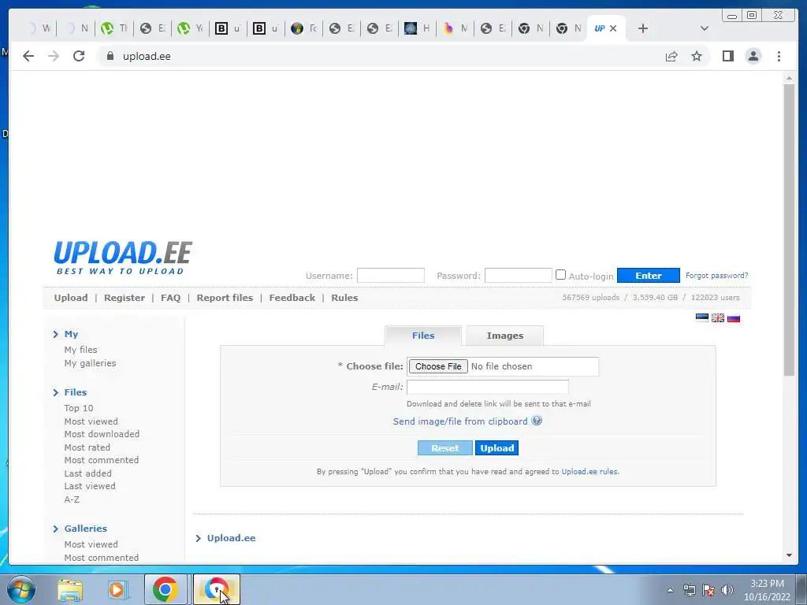Image resolution: width=807 pixels, height=605 pixels.
Task: Open My files in the sidebar
Action: [81, 350]
